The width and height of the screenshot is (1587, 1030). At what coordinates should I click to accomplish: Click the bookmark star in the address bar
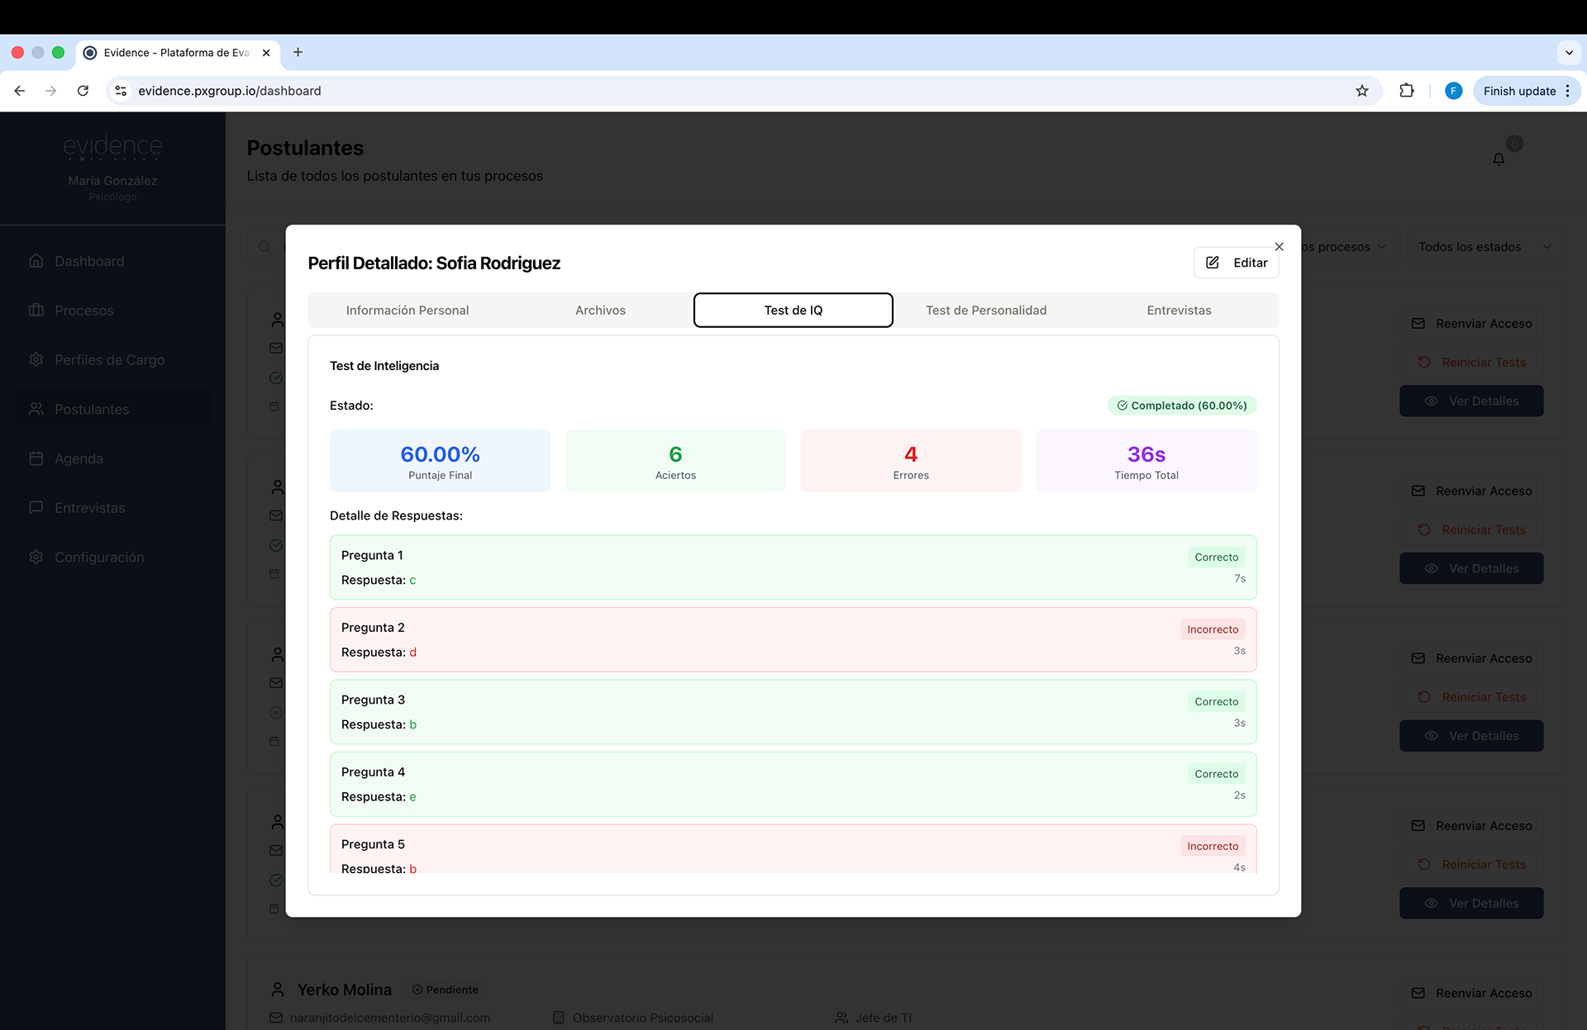coord(1362,91)
